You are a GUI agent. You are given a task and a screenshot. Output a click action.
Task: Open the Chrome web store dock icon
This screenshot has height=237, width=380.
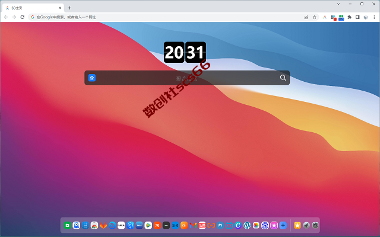click(x=94, y=225)
